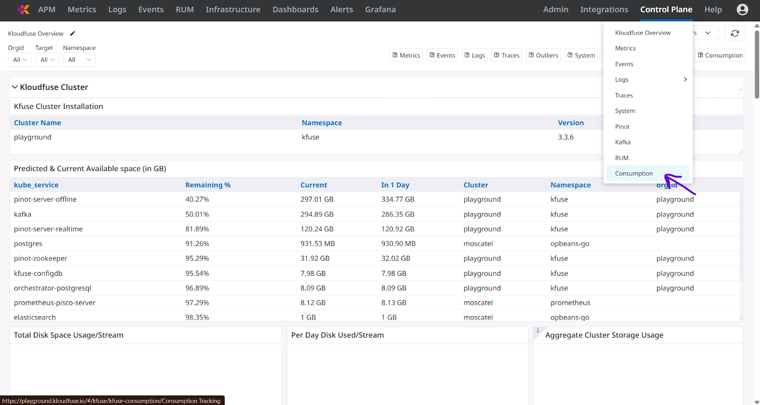
Task: Click the Per Day Disk Used/Stream panel title
Action: click(337, 335)
